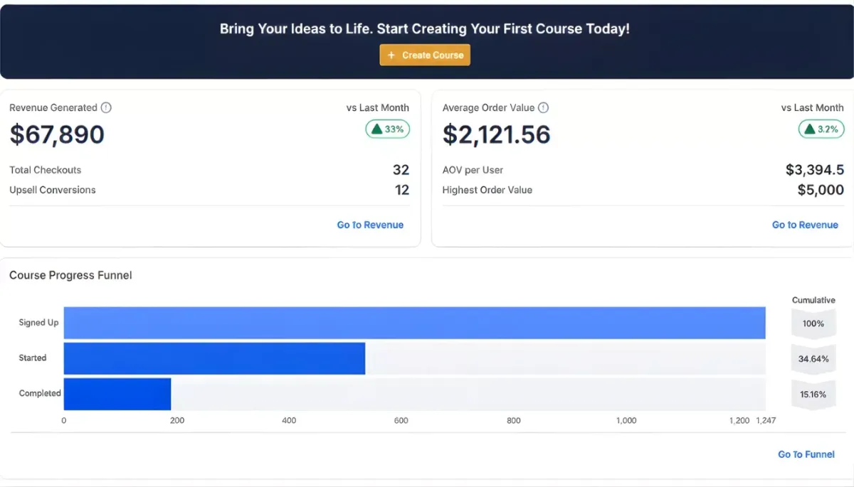Click the $67,890 revenue figure

(57, 134)
